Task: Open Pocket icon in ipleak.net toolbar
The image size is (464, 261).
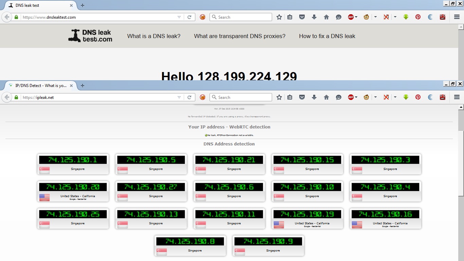Action: [302, 97]
